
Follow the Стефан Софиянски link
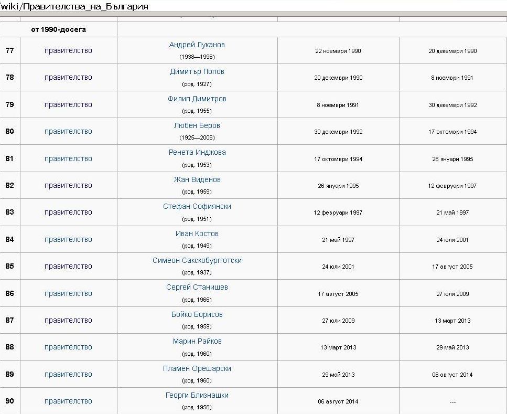197,207
